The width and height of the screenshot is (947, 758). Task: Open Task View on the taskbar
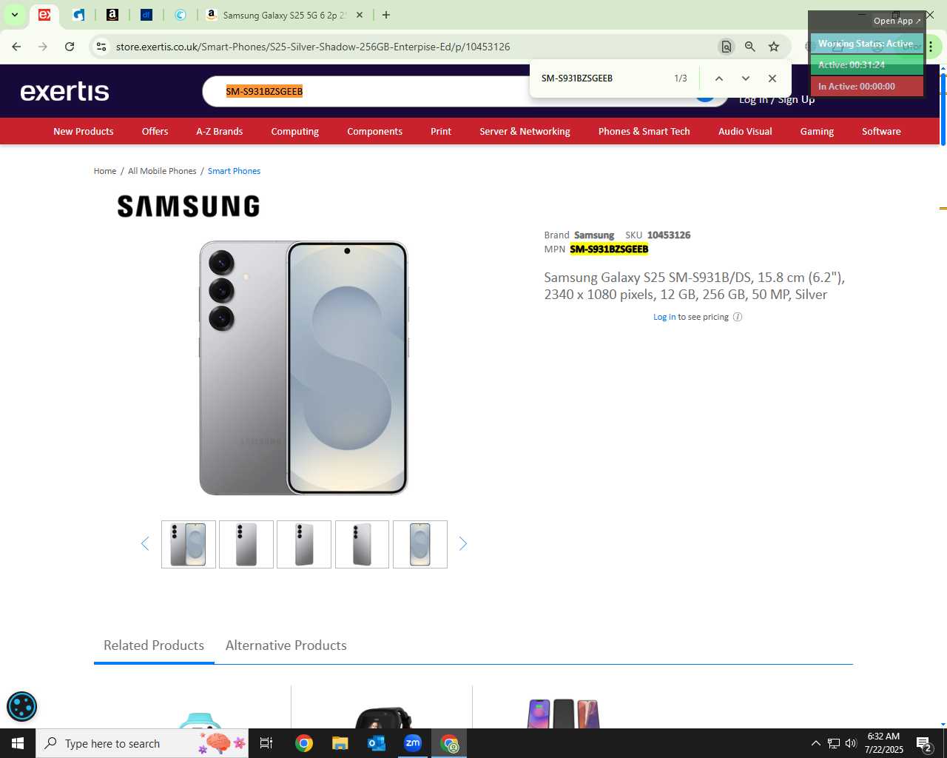pos(266,743)
